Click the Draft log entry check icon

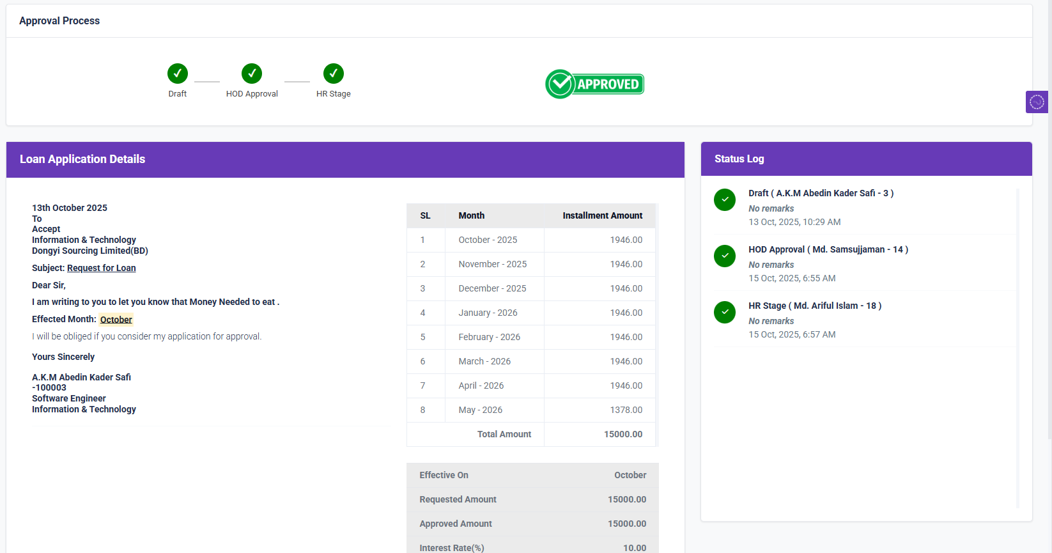[725, 199]
